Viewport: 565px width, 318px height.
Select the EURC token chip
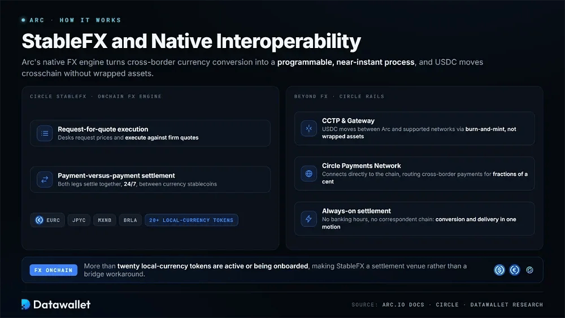[x=47, y=220]
